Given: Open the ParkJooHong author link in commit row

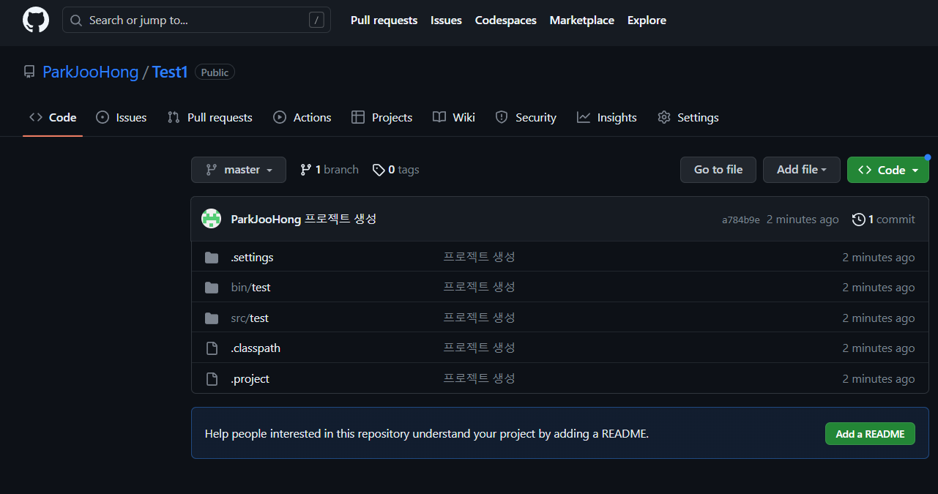Looking at the screenshot, I should pyautogui.click(x=266, y=219).
